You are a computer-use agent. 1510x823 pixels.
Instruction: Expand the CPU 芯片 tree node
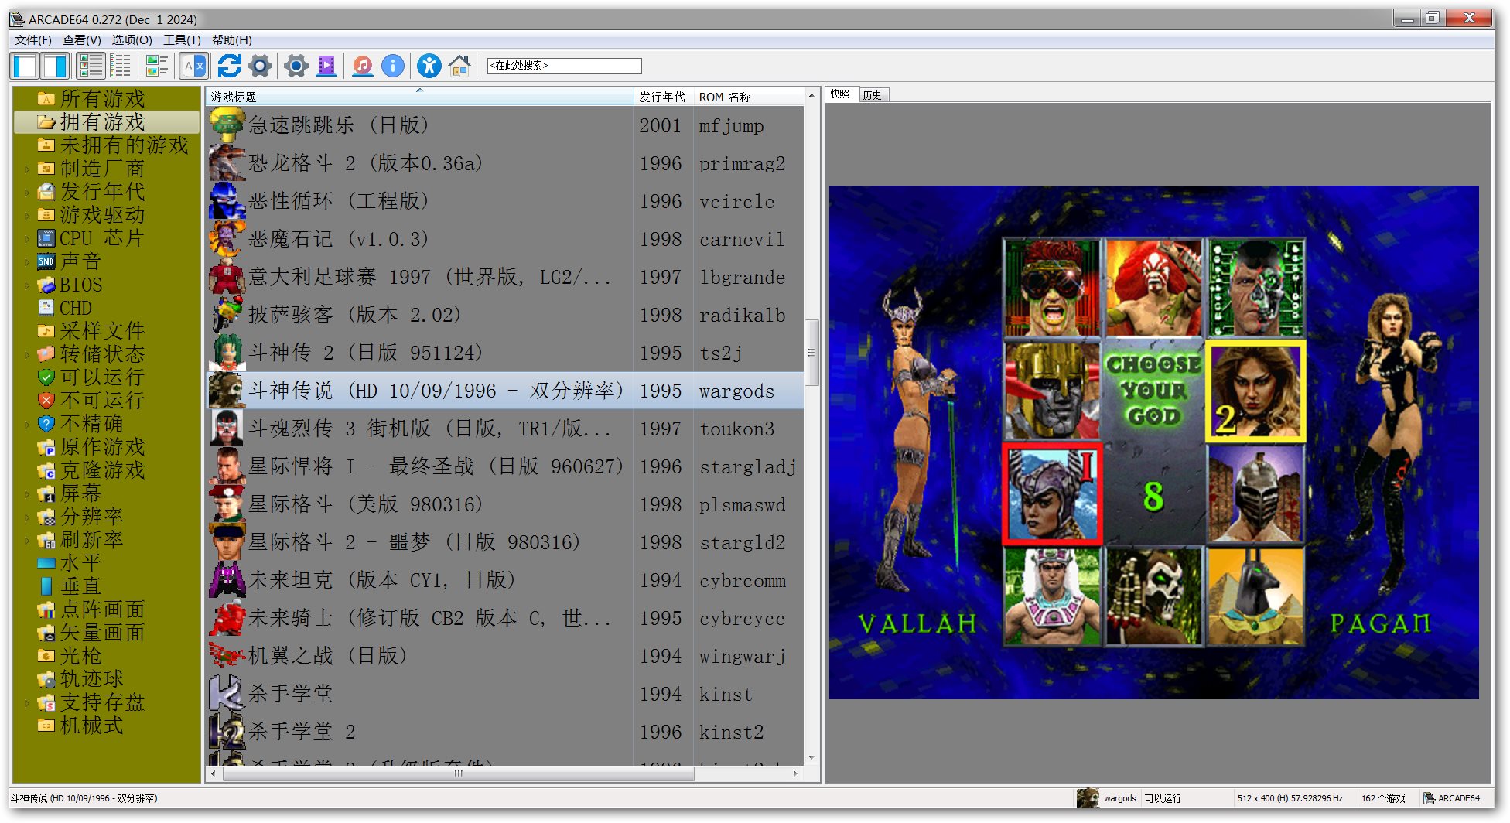[x=27, y=238]
